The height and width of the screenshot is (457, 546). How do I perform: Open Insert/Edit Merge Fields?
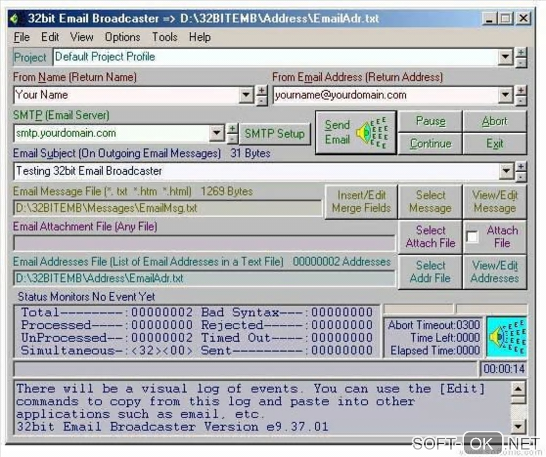[361, 202]
